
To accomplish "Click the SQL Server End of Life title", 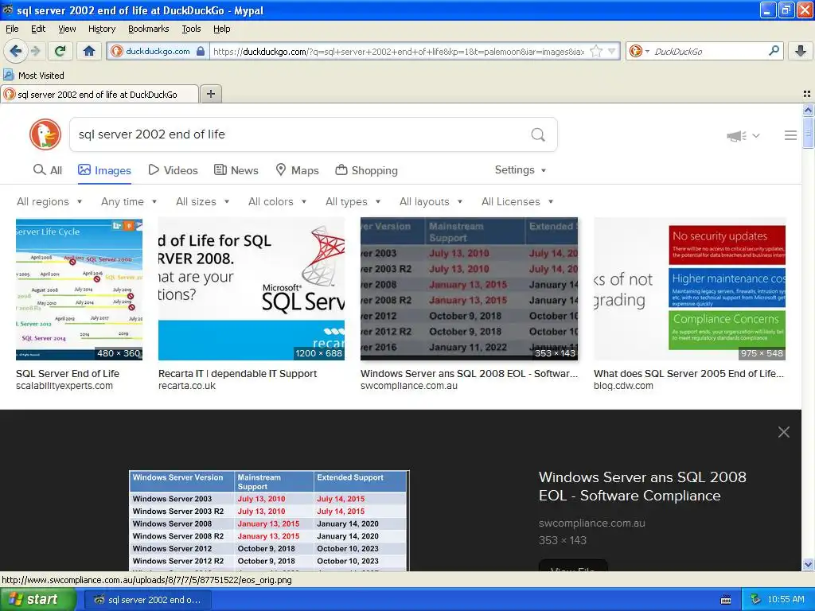I will [68, 374].
